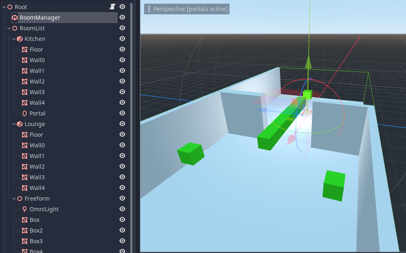Hide the OmniLight with its eye icon

pyautogui.click(x=122, y=209)
